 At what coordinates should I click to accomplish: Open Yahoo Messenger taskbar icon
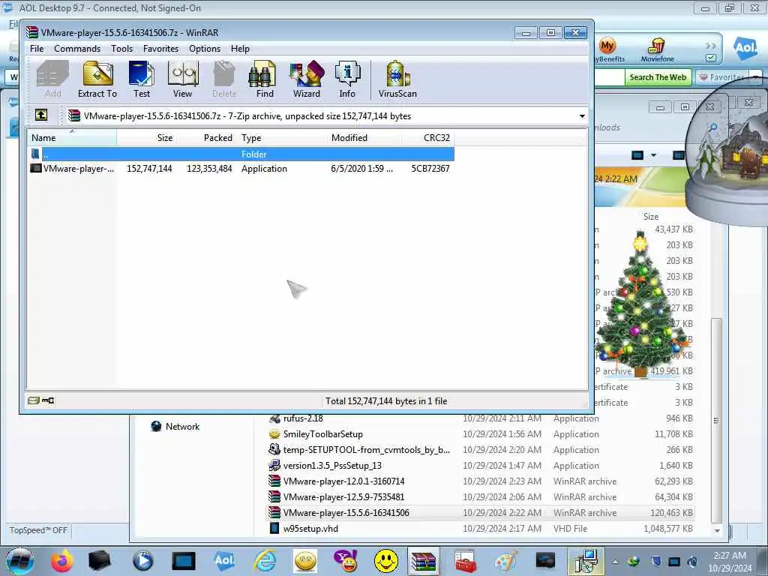tap(346, 561)
